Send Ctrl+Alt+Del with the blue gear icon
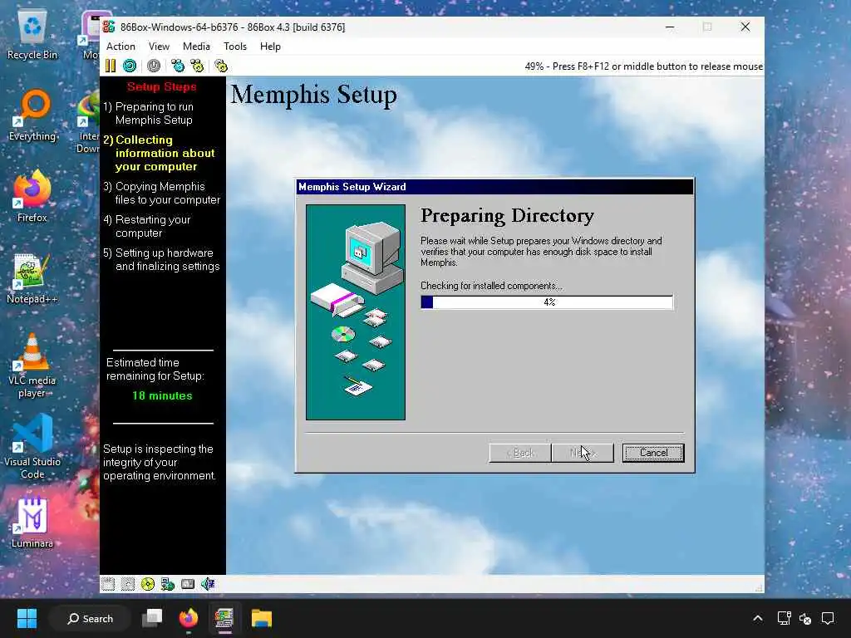The image size is (851, 638). 178,66
